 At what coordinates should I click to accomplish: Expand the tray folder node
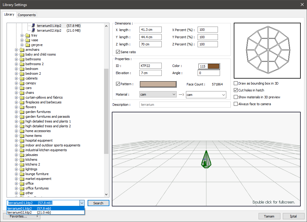point(22,35)
